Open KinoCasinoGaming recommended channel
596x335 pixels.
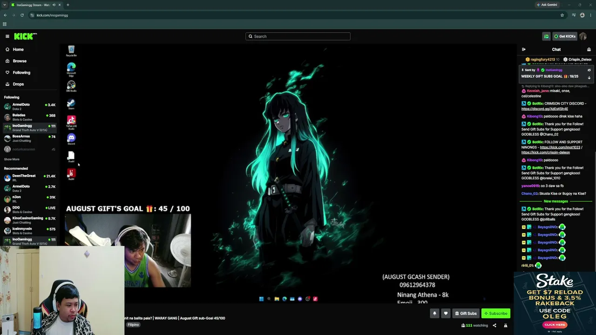point(29,220)
